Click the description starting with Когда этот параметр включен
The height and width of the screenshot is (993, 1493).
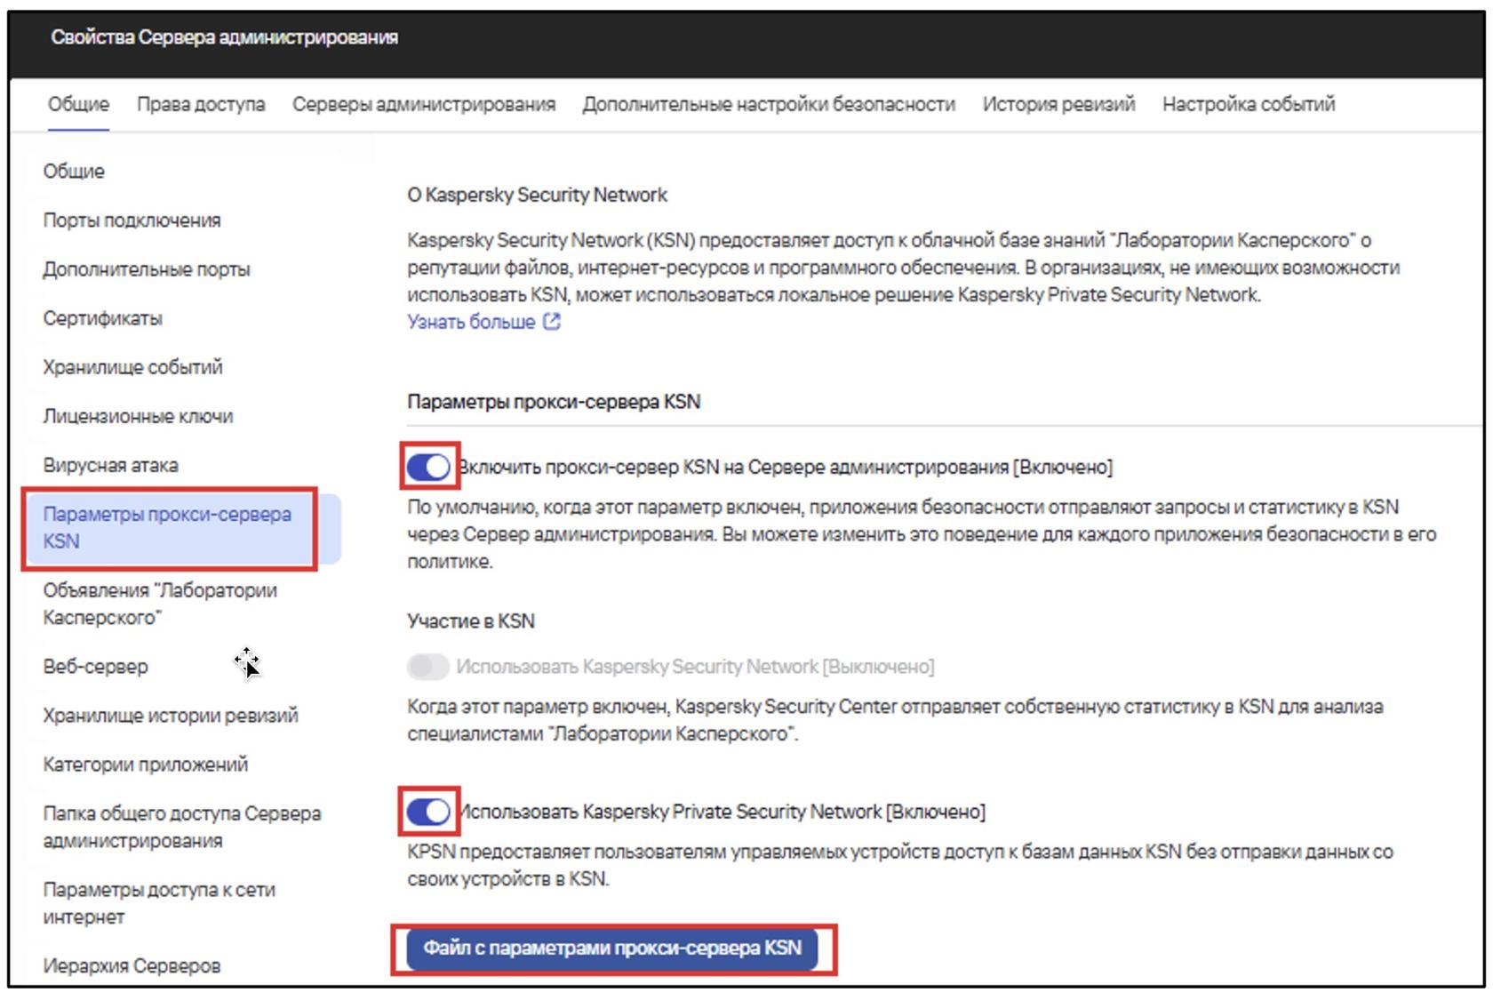895,720
